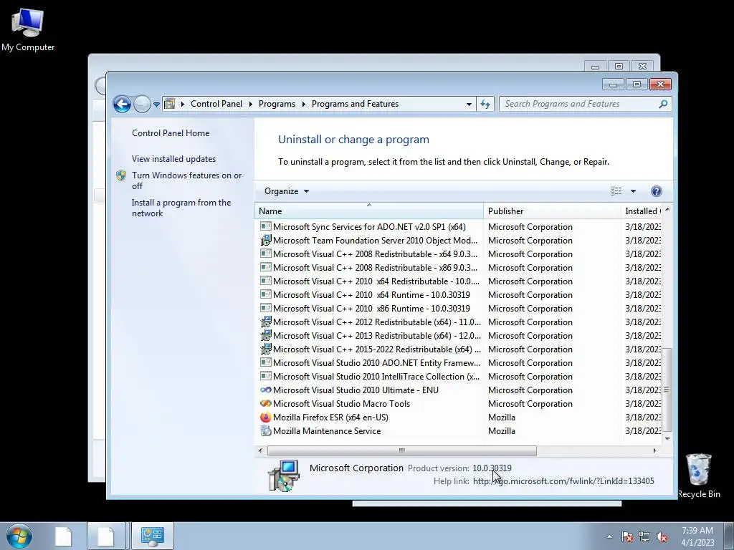This screenshot has height=550, width=734.
Task: Open the Organize menu
Action: pos(287,190)
